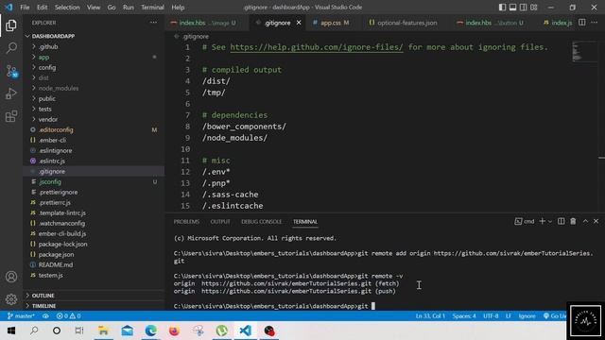This screenshot has height=340, width=605.
Task: Open the terminal launch profile dropdown arrow
Action: click(550, 221)
